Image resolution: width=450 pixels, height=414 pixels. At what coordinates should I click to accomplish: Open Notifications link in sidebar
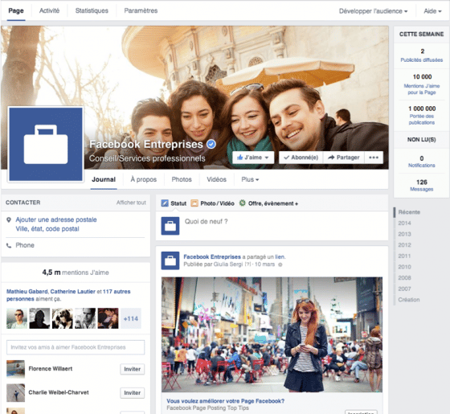point(422,166)
